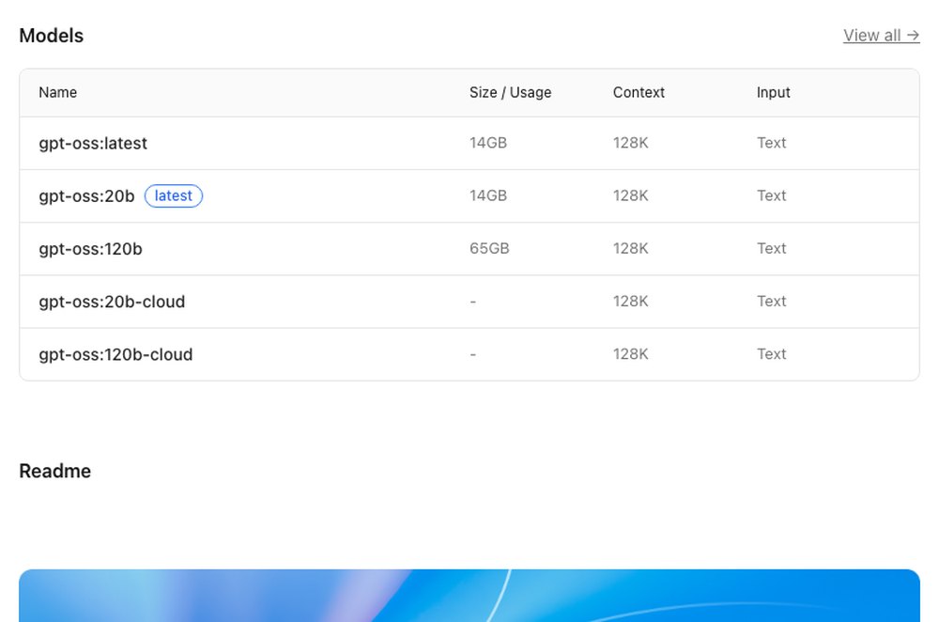Click the 128K context for gpt-oss:latest
This screenshot has width=939, height=622.
(x=631, y=143)
